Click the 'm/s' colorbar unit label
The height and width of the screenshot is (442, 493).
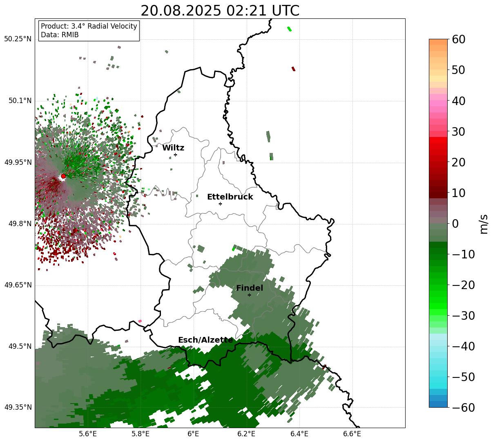(x=484, y=223)
